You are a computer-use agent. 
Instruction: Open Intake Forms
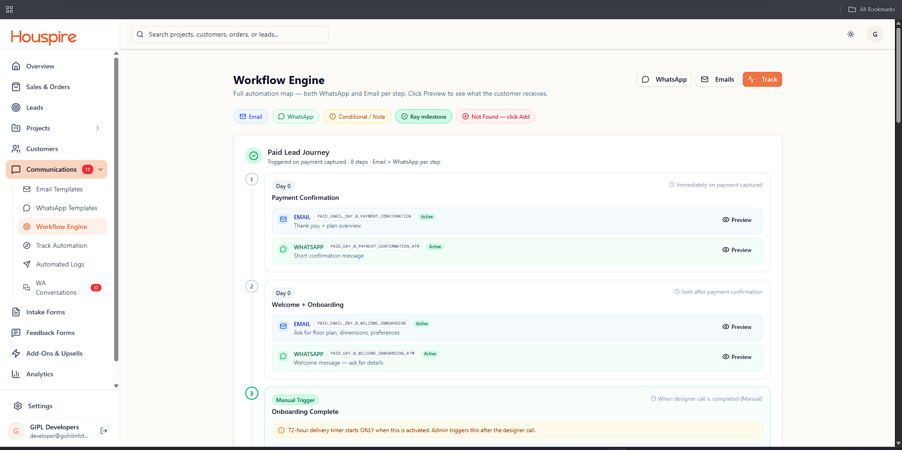click(56, 312)
